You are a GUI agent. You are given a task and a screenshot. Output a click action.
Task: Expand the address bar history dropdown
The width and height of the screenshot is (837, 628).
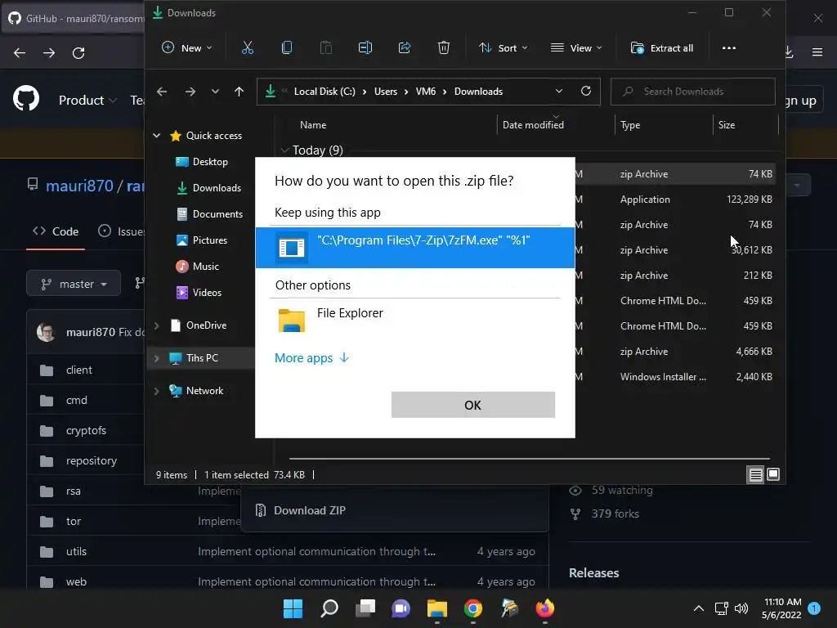tap(559, 92)
